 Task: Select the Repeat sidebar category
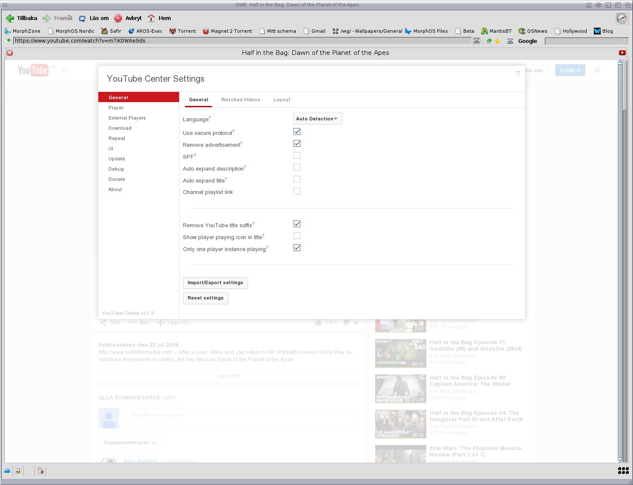point(139,138)
